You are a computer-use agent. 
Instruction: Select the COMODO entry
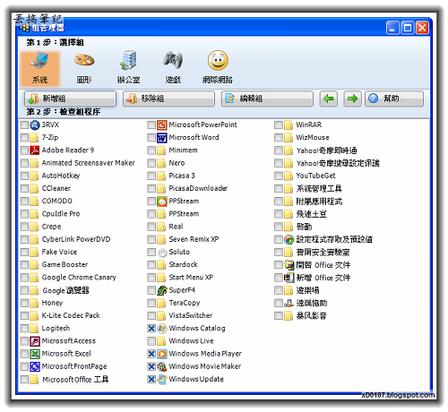(x=57, y=201)
